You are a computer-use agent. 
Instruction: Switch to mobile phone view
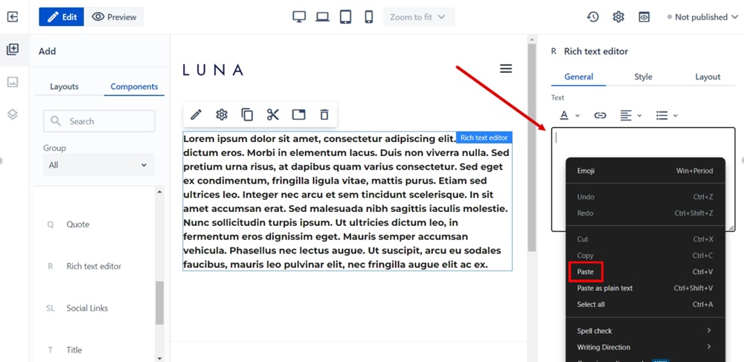369,17
